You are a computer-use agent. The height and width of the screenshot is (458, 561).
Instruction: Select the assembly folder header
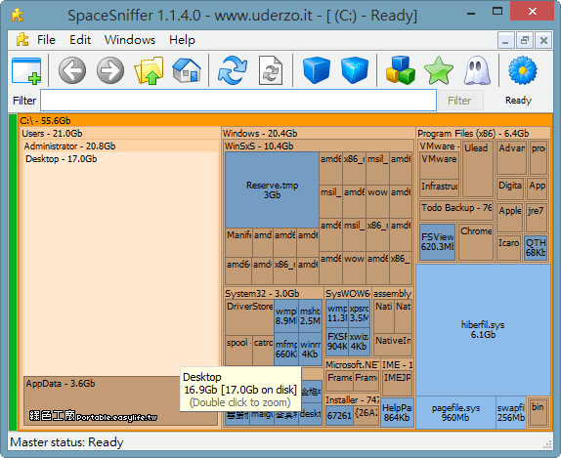pyautogui.click(x=393, y=294)
